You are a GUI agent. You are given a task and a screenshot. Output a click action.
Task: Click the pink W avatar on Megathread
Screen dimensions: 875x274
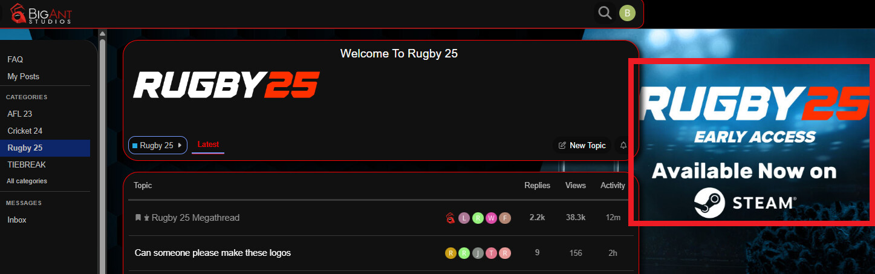pyautogui.click(x=491, y=218)
